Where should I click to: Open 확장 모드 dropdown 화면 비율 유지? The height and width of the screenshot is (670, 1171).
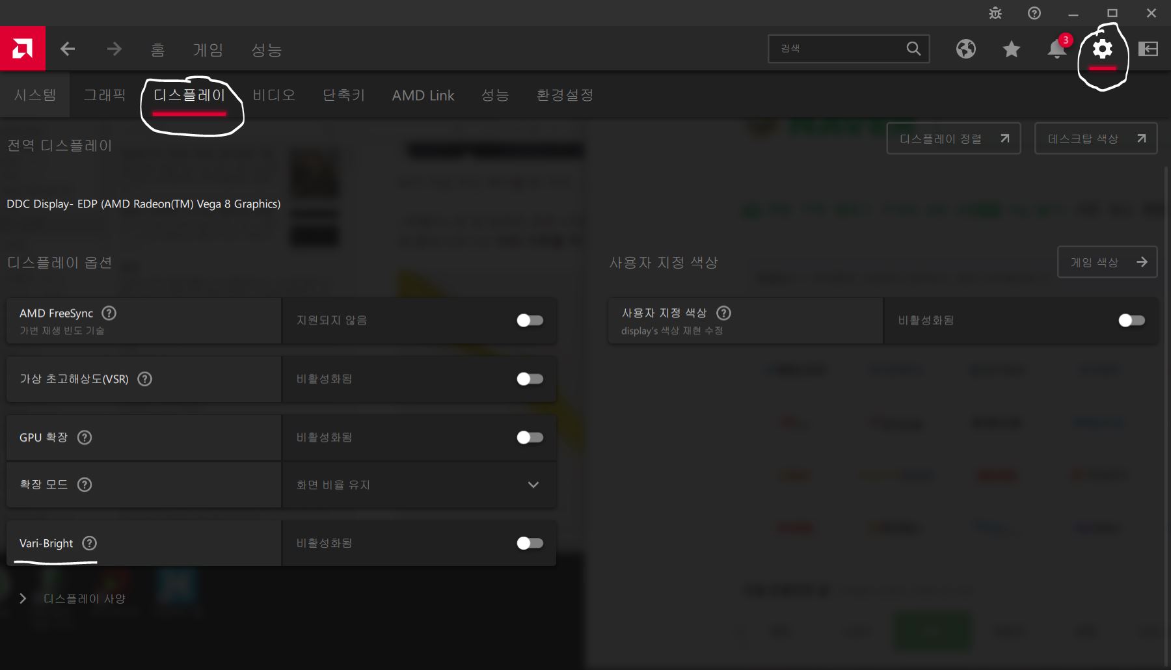[x=419, y=485]
